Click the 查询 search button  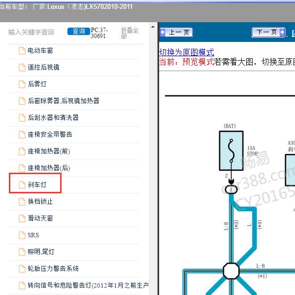pyautogui.click(x=79, y=31)
